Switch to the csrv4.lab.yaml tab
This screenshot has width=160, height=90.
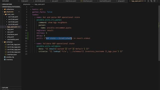point(40,1)
